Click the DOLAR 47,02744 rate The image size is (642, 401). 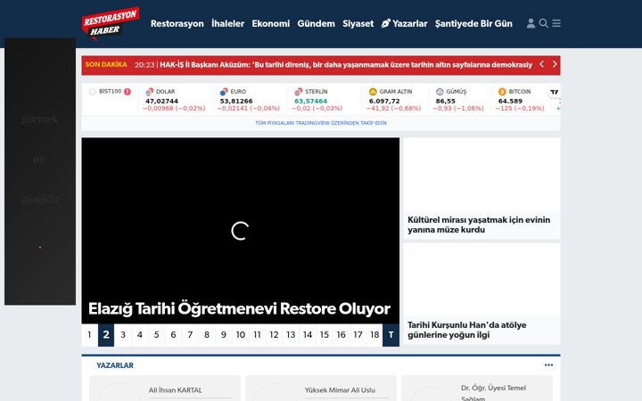[x=161, y=101]
